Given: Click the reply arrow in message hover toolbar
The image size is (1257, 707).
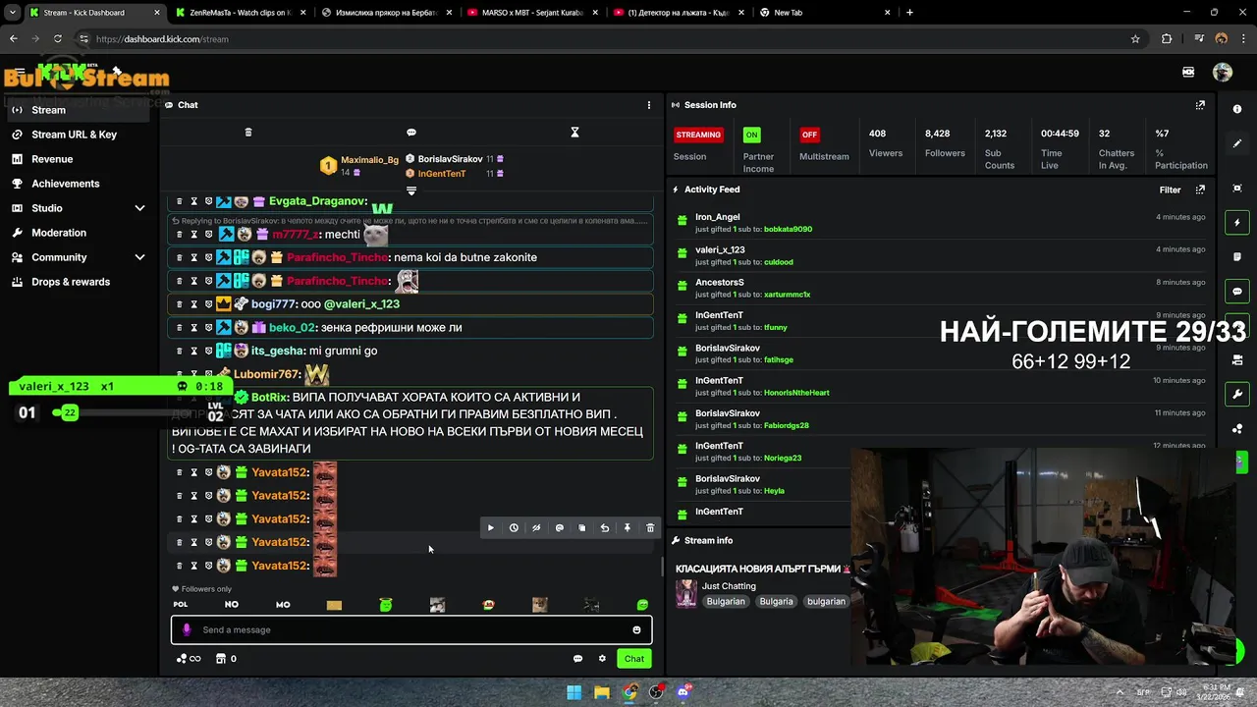Looking at the screenshot, I should (x=605, y=528).
